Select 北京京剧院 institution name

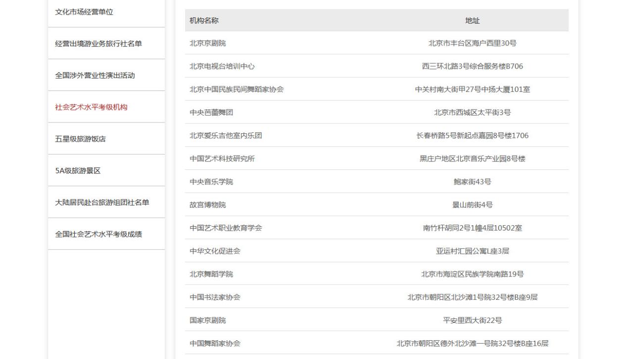tap(208, 43)
